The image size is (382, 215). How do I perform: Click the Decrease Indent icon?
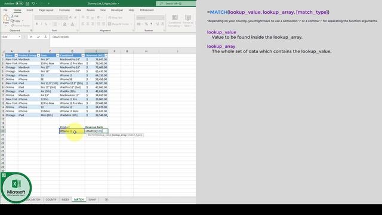(x=99, y=24)
